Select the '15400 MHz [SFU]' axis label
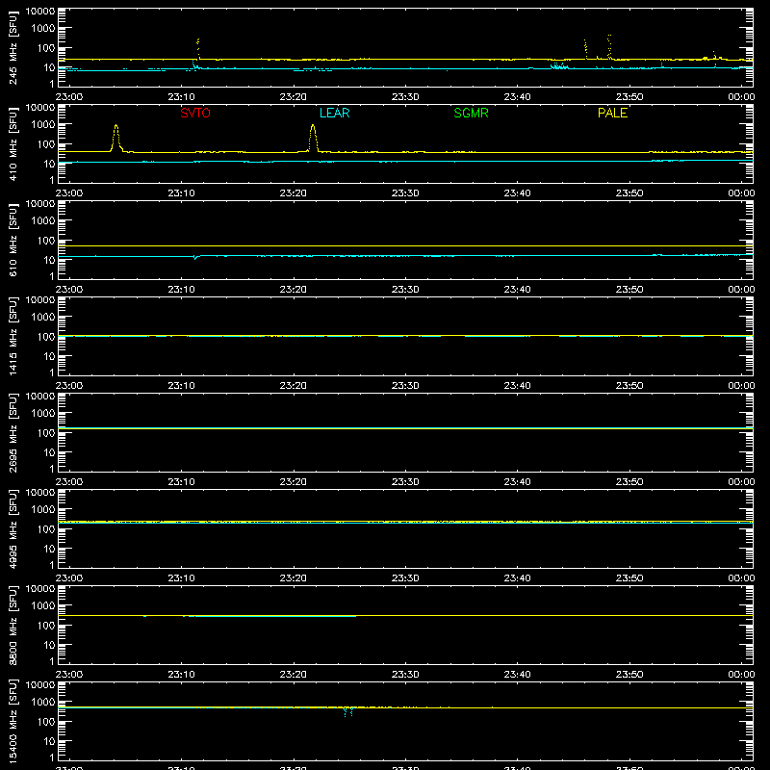This screenshot has height=770, width=770. click(13, 722)
